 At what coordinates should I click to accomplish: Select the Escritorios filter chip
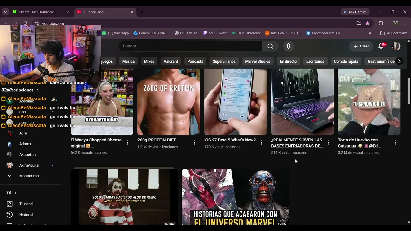(315, 61)
